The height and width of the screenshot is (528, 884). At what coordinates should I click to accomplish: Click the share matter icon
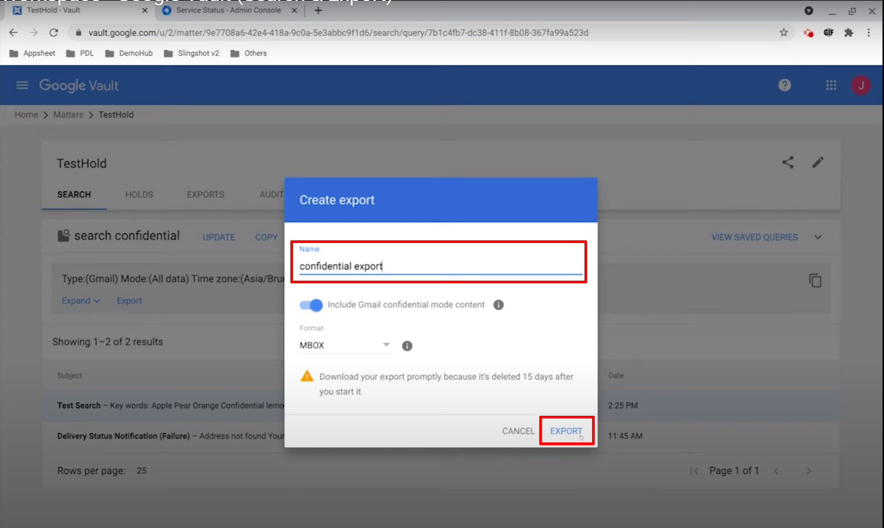(x=788, y=162)
